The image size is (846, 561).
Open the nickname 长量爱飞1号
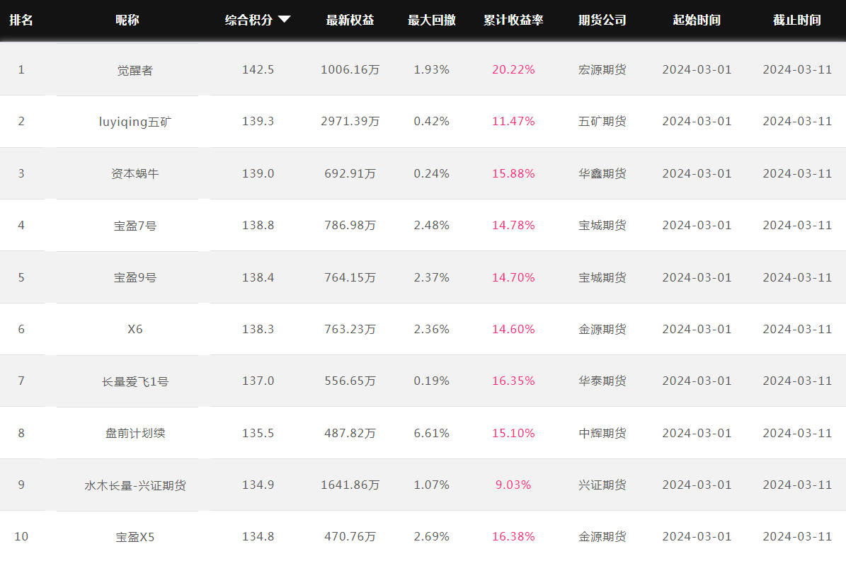135,381
